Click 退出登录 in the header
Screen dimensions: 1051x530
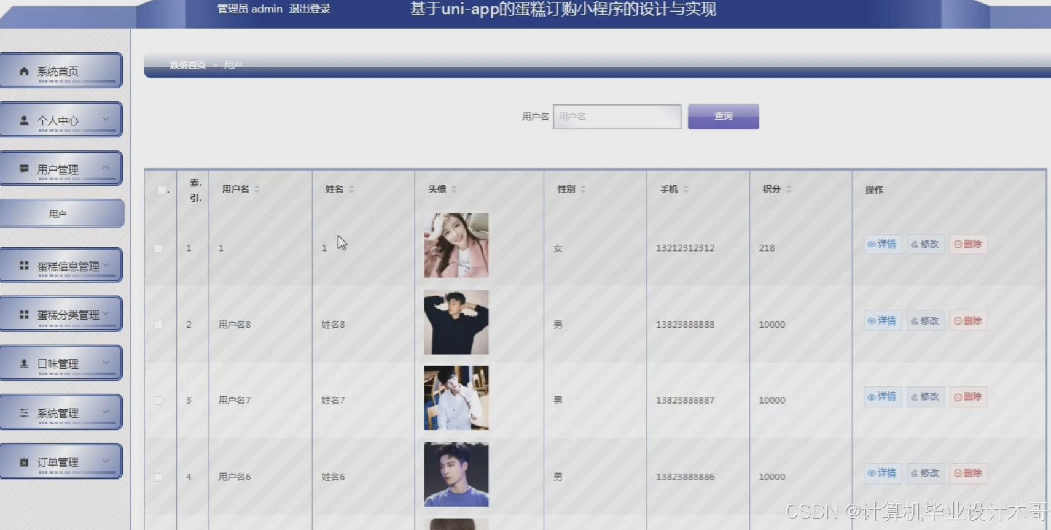(310, 9)
